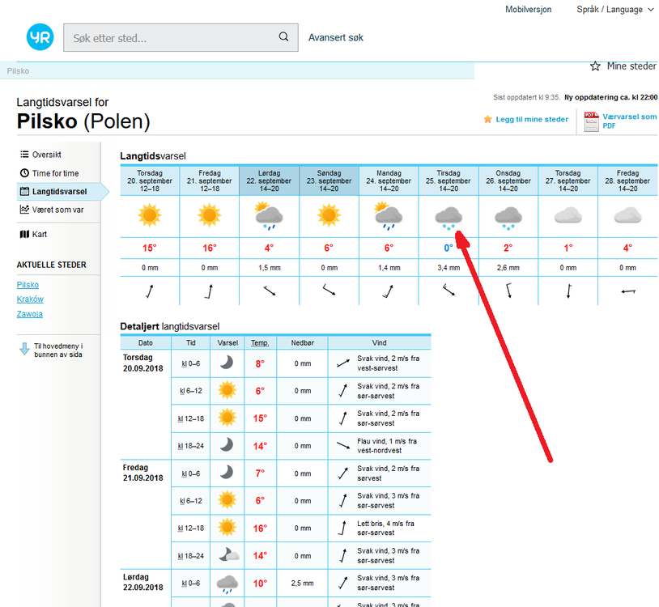Click Til hovedmeny i bunnen av sida
The height and width of the screenshot is (607, 659).
tap(58, 350)
